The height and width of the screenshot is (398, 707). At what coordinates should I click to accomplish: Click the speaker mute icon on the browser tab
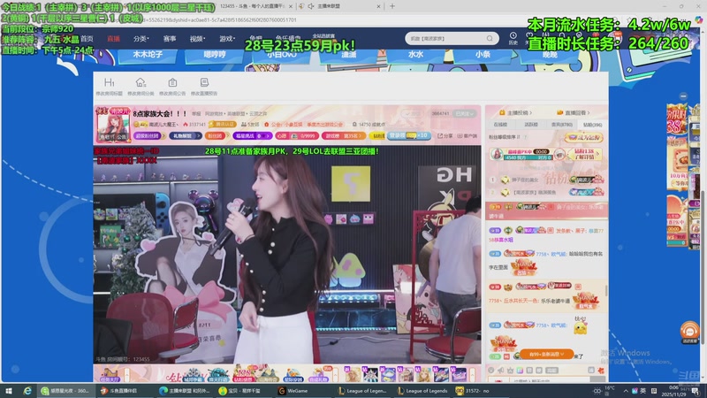[311, 6]
